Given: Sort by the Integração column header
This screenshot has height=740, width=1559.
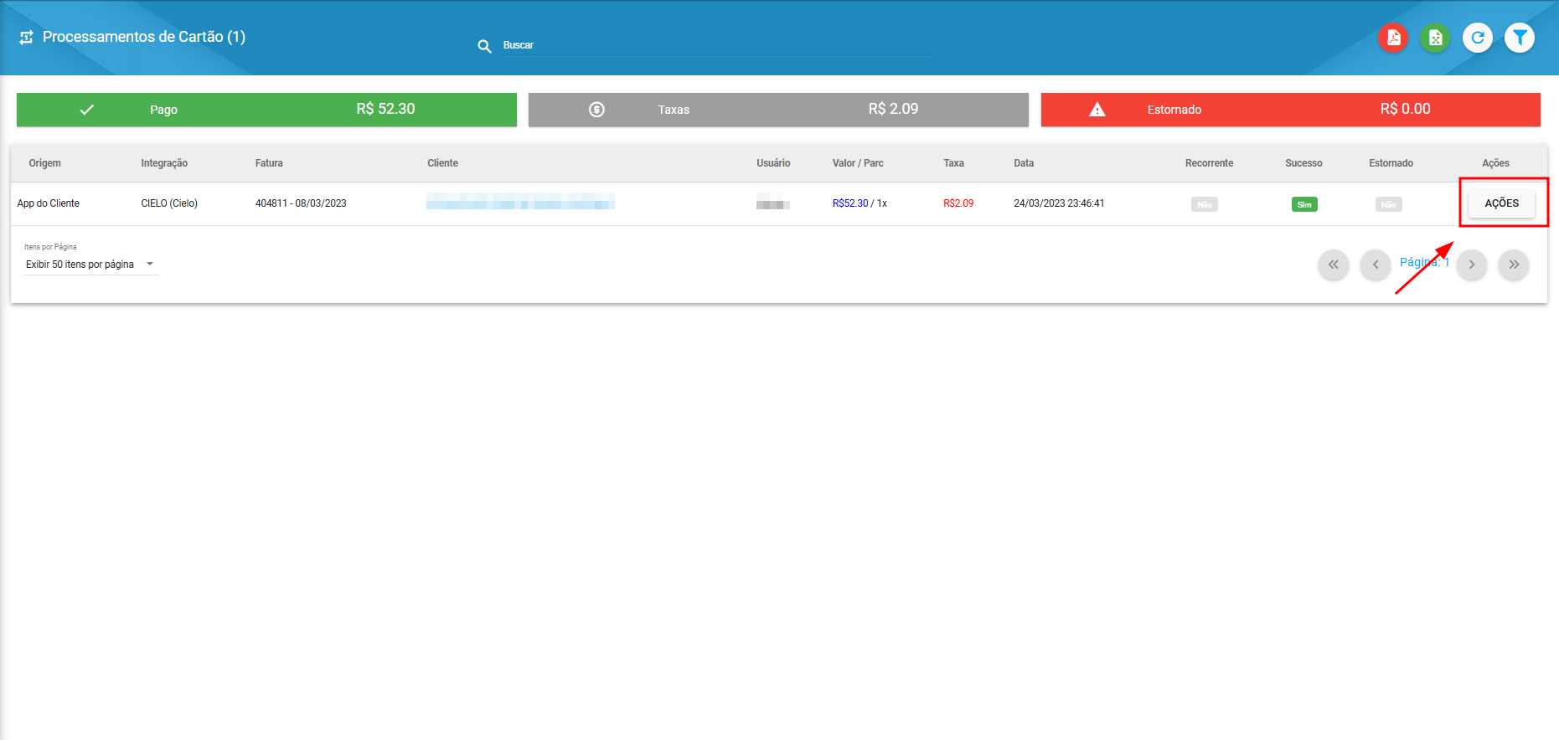Looking at the screenshot, I should pyautogui.click(x=164, y=163).
